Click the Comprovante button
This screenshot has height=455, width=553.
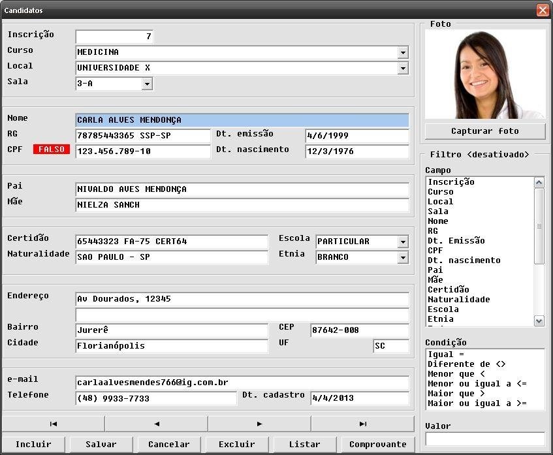tap(377, 445)
